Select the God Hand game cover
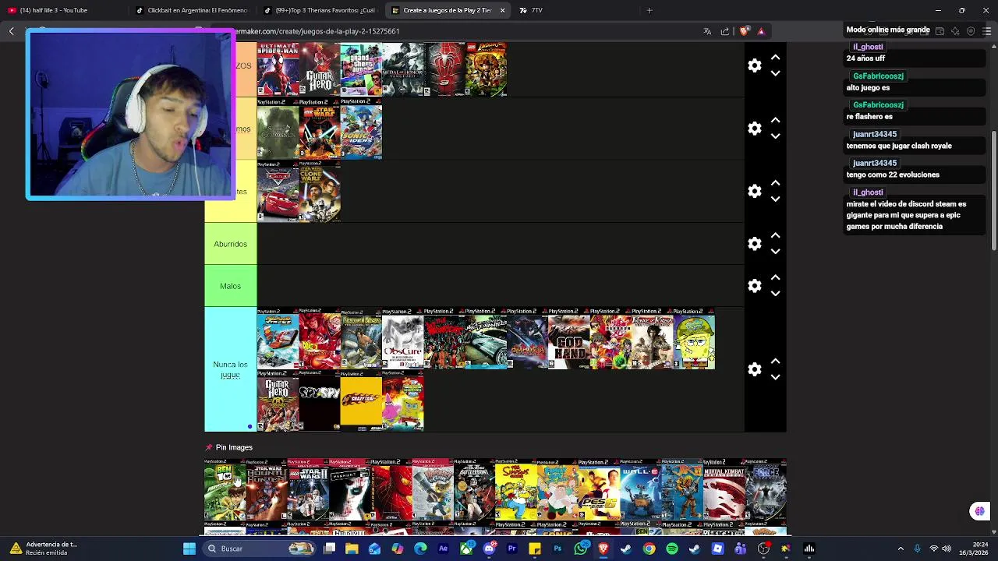The height and width of the screenshot is (561, 998). coord(569,339)
